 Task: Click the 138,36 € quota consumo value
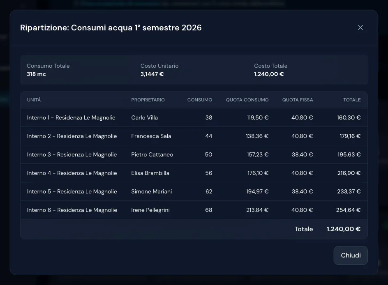tap(257, 136)
